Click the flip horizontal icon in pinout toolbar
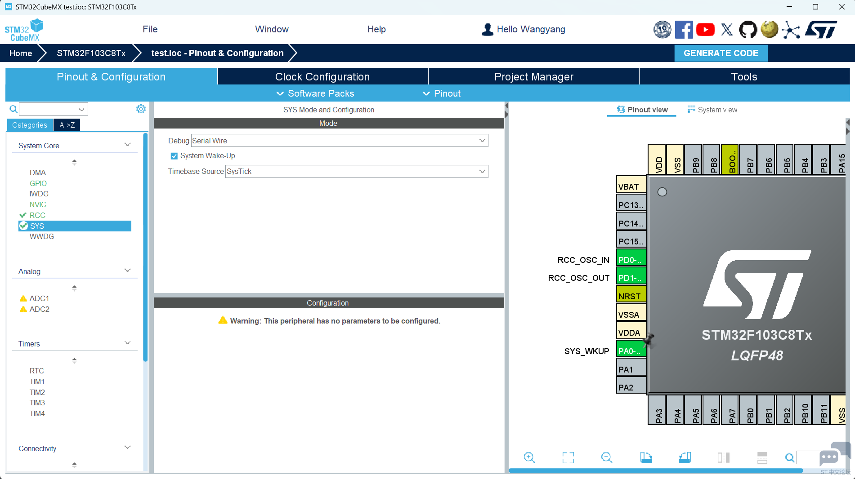The image size is (855, 479). [x=724, y=457]
